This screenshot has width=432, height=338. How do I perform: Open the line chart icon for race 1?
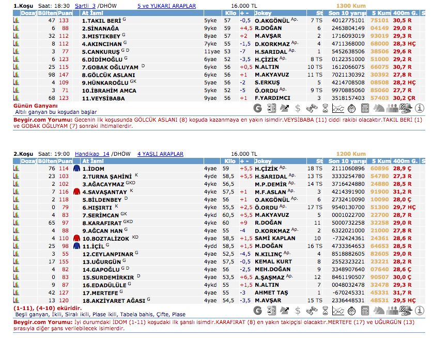click(338, 108)
